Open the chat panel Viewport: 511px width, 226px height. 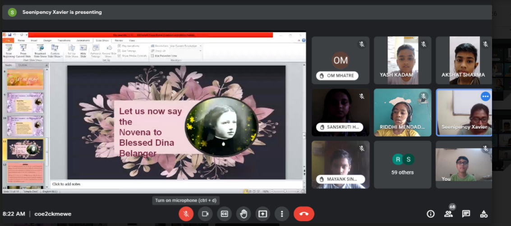[466, 214]
